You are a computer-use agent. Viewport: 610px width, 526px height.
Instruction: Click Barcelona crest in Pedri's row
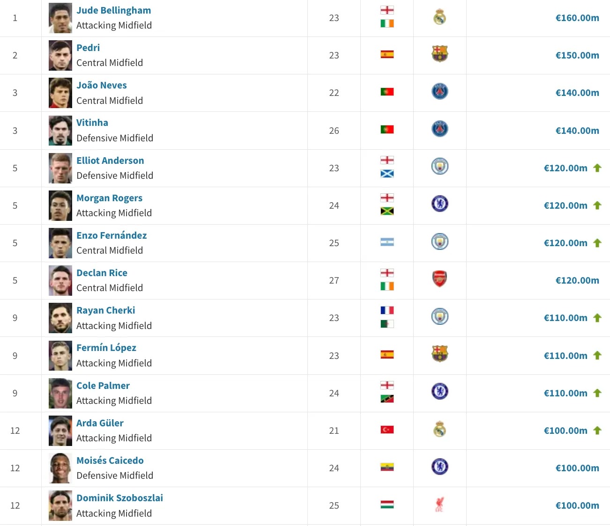coord(439,54)
